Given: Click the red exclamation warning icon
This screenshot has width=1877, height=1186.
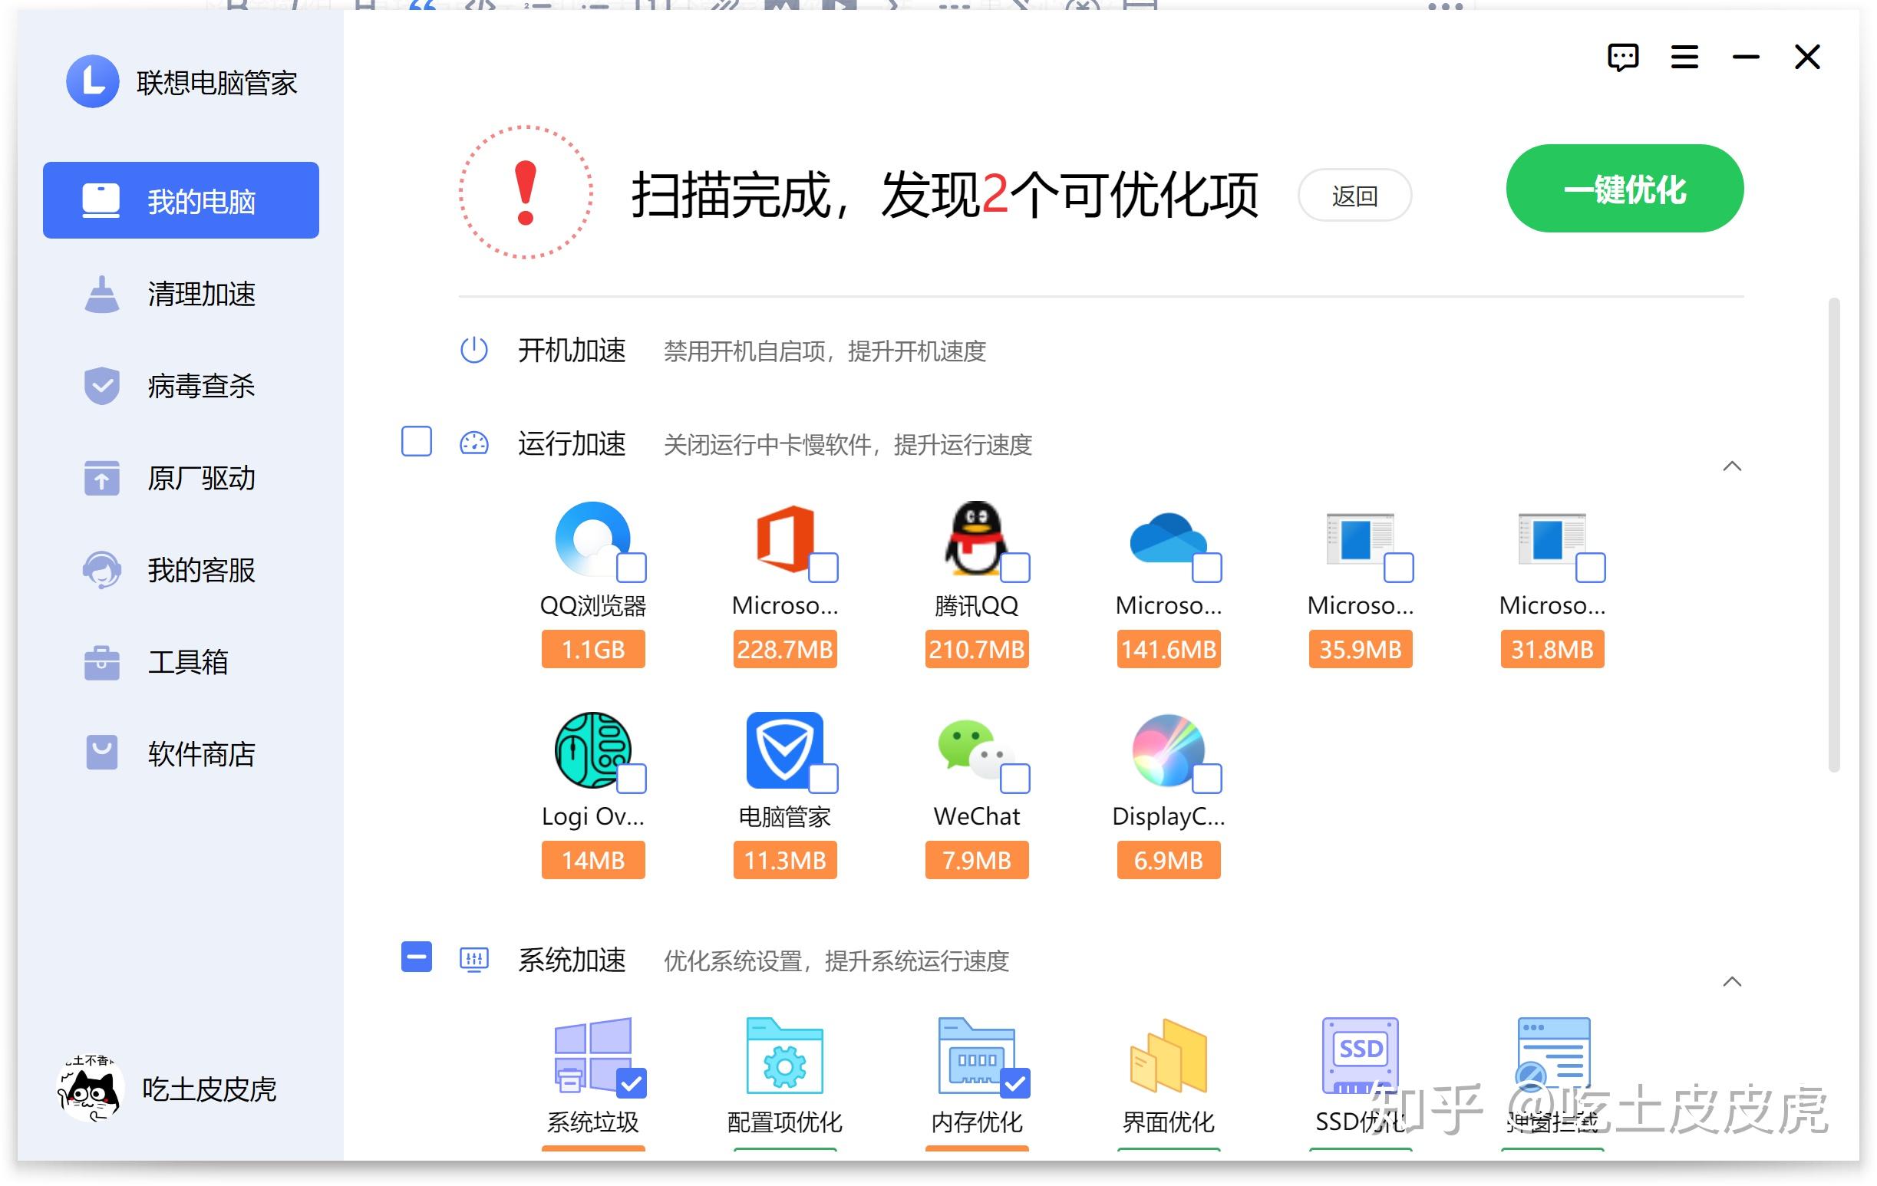Looking at the screenshot, I should pos(526,192).
